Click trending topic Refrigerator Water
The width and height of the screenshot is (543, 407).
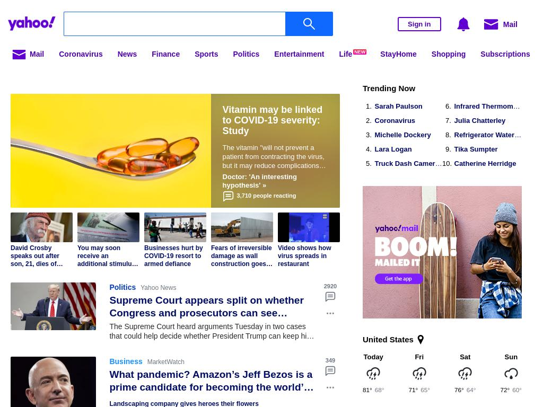click(x=487, y=135)
